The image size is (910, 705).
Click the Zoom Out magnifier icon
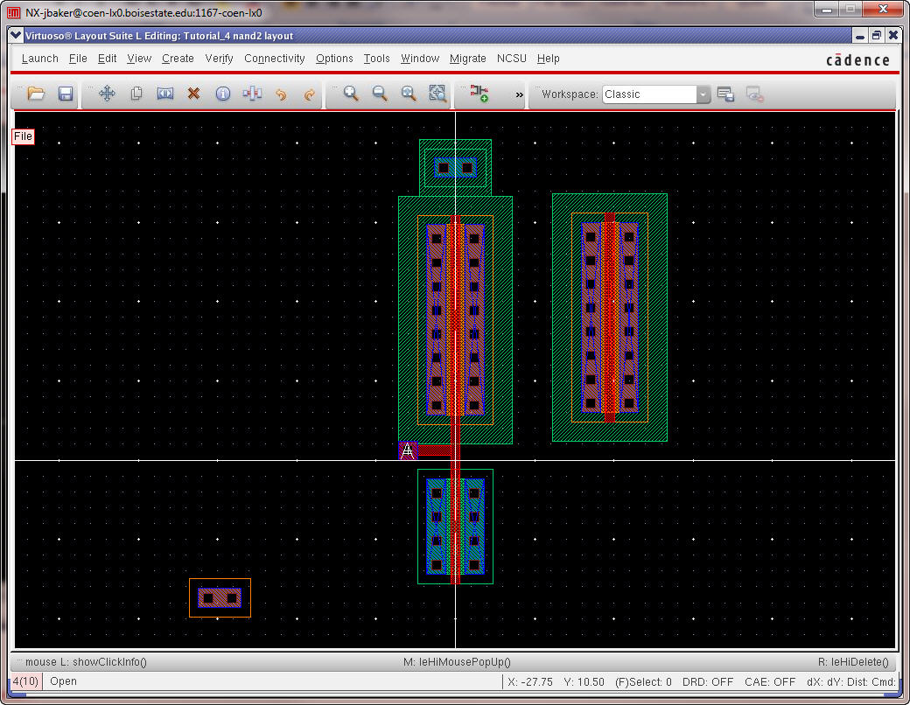380,94
